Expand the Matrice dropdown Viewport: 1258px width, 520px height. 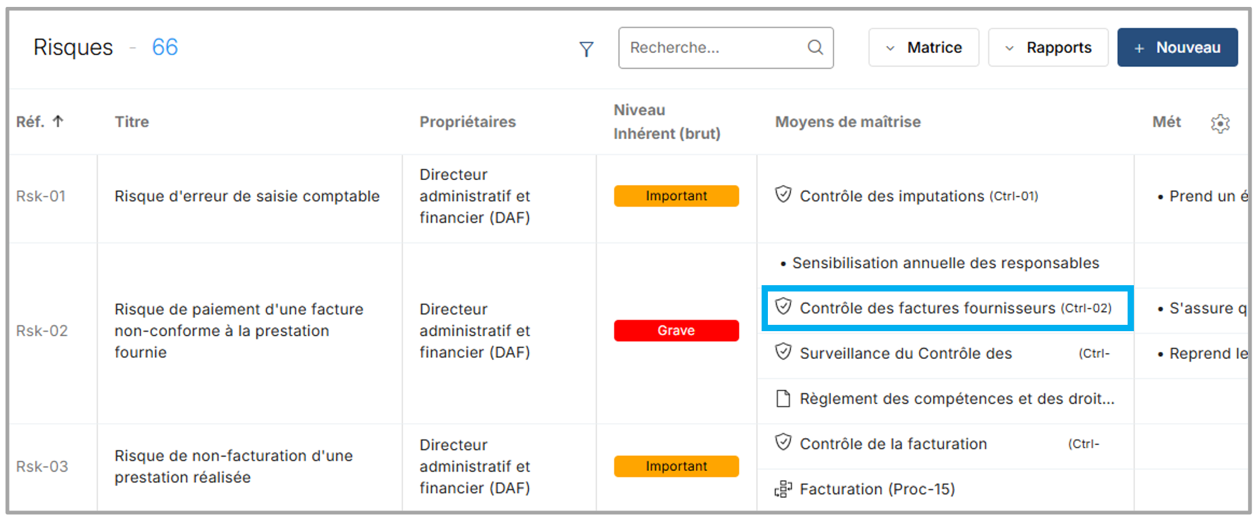(923, 48)
